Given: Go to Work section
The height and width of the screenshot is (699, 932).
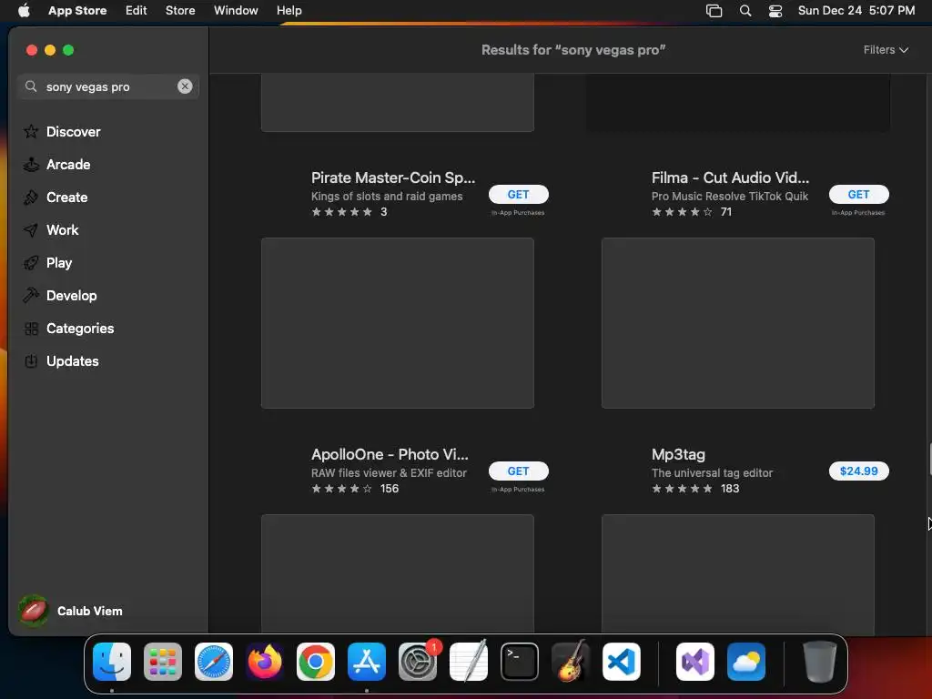Looking at the screenshot, I should coord(62,229).
